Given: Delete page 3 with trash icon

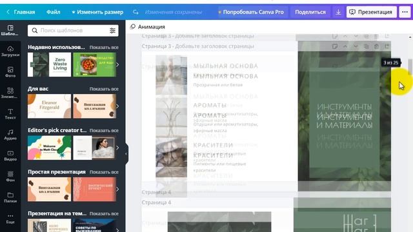Looking at the screenshot, I should pyautogui.click(x=376, y=46).
